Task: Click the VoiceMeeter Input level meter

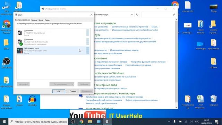Action: pyautogui.click(x=87, y=51)
